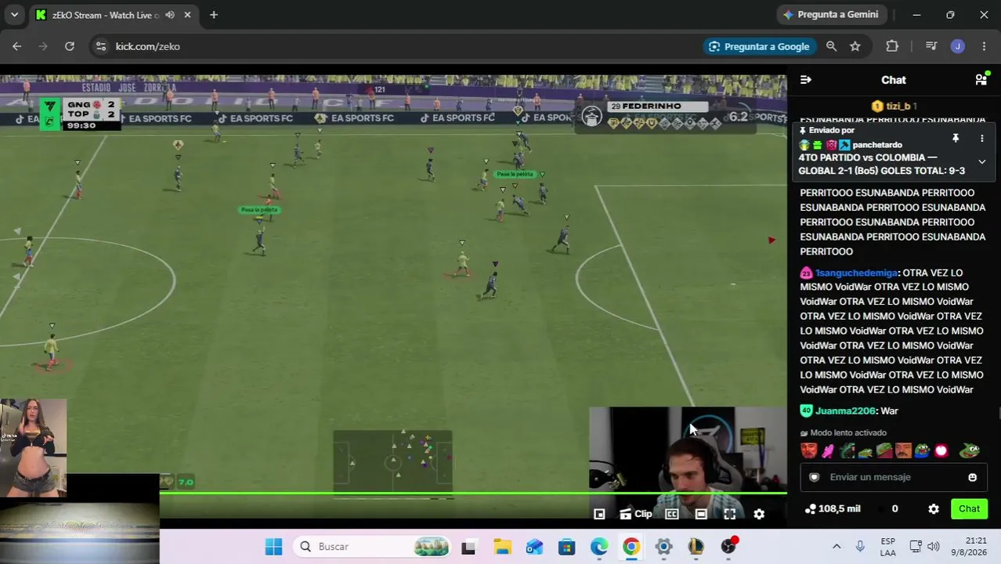This screenshot has height=564, width=1001.
Task: Enter fullscreen on the video player
Action: point(729,514)
